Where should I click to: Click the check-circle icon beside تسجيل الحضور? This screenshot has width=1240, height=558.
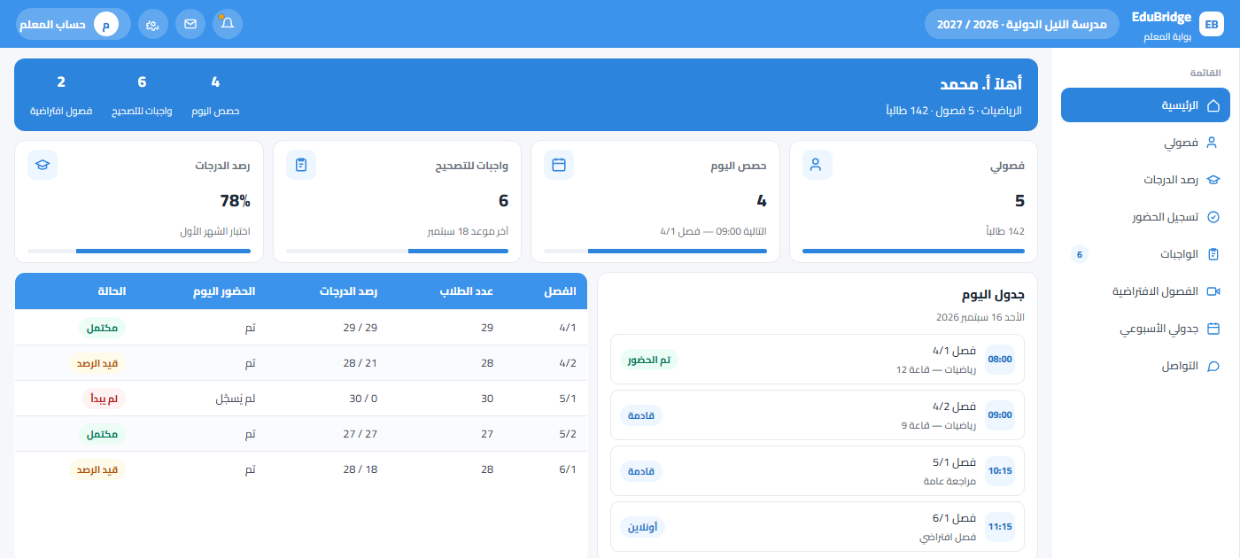click(x=1213, y=217)
